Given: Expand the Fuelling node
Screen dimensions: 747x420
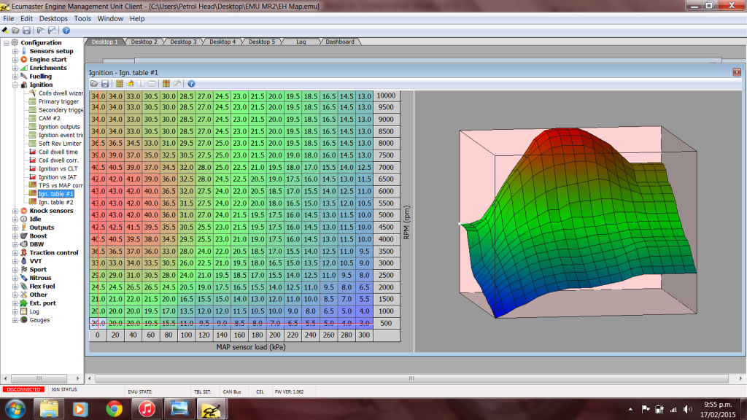Looking at the screenshot, I should pos(15,76).
